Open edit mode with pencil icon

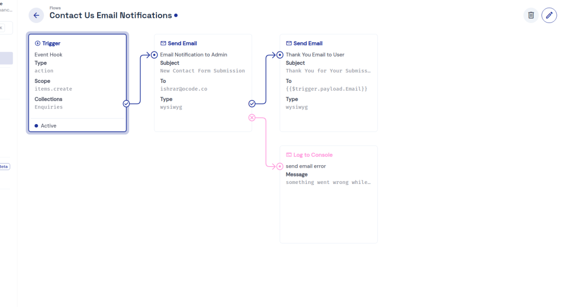click(x=549, y=15)
